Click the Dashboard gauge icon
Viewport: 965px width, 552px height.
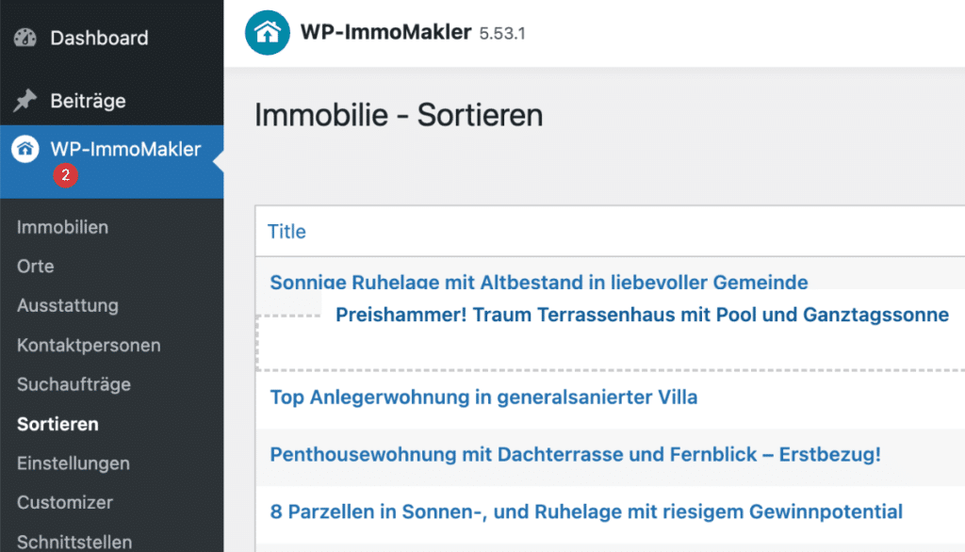tap(25, 39)
